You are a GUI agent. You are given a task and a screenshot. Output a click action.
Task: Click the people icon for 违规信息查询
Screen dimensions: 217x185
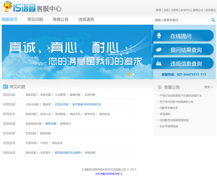159,64
